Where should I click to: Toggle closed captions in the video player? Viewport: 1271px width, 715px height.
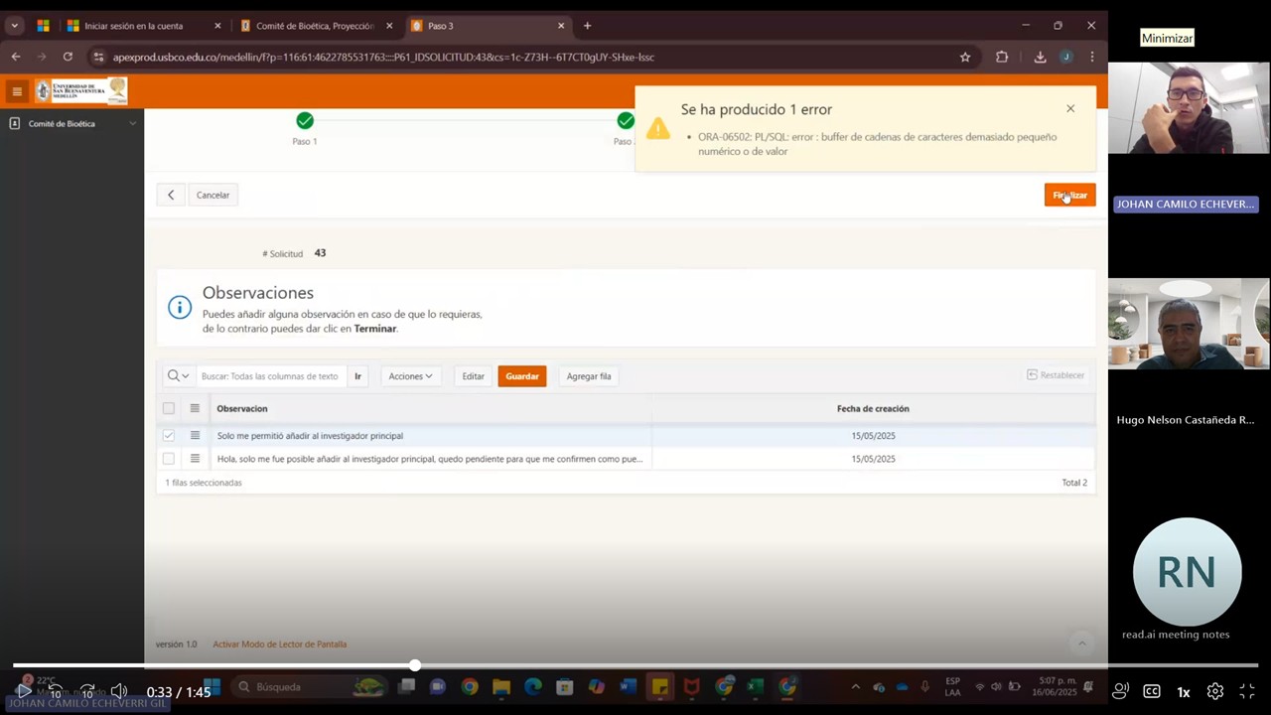click(x=1152, y=691)
